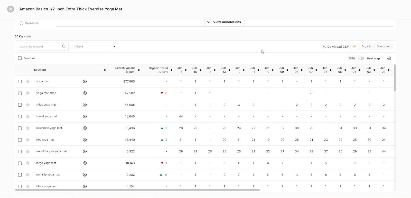Switch to the Sponsored tab
The image size is (411, 198).
(384, 46)
